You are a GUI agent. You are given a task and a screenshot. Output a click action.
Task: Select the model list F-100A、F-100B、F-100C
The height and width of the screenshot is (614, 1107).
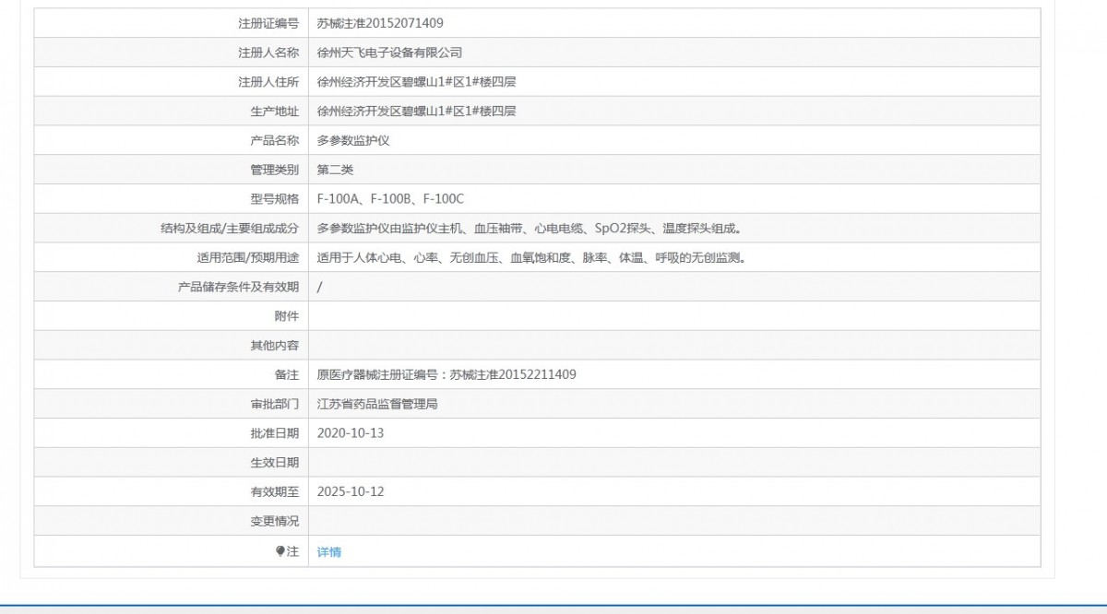pos(390,199)
